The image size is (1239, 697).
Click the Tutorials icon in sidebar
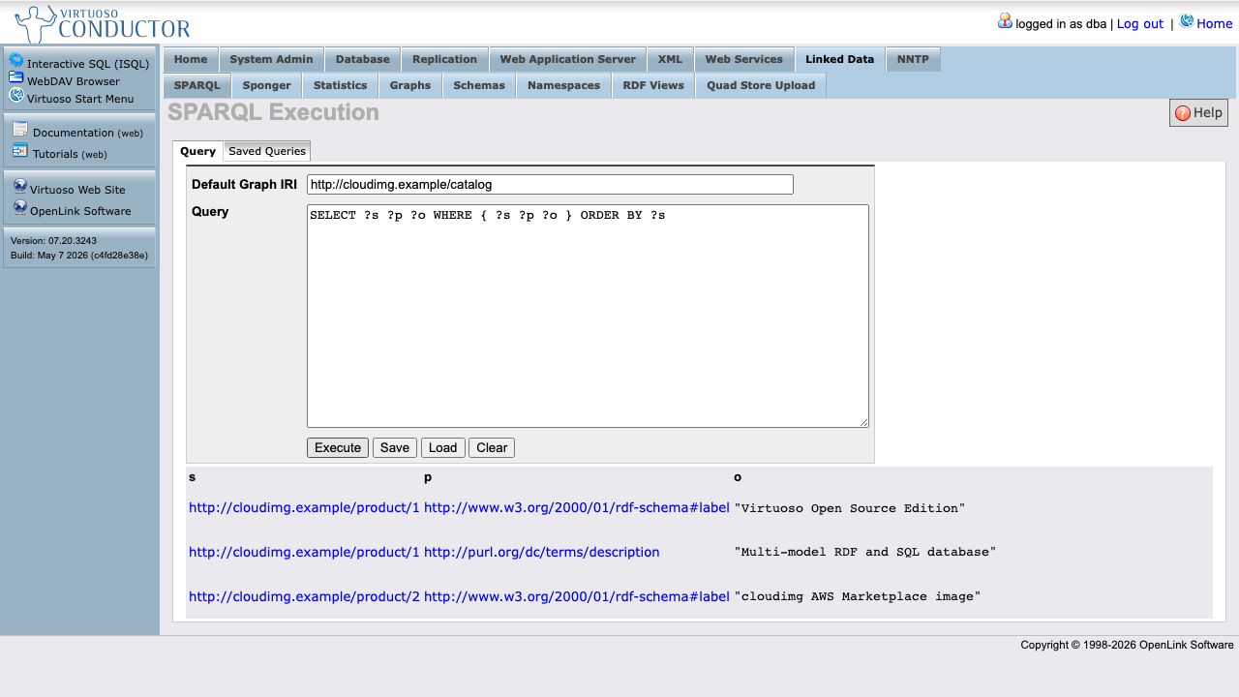point(20,151)
